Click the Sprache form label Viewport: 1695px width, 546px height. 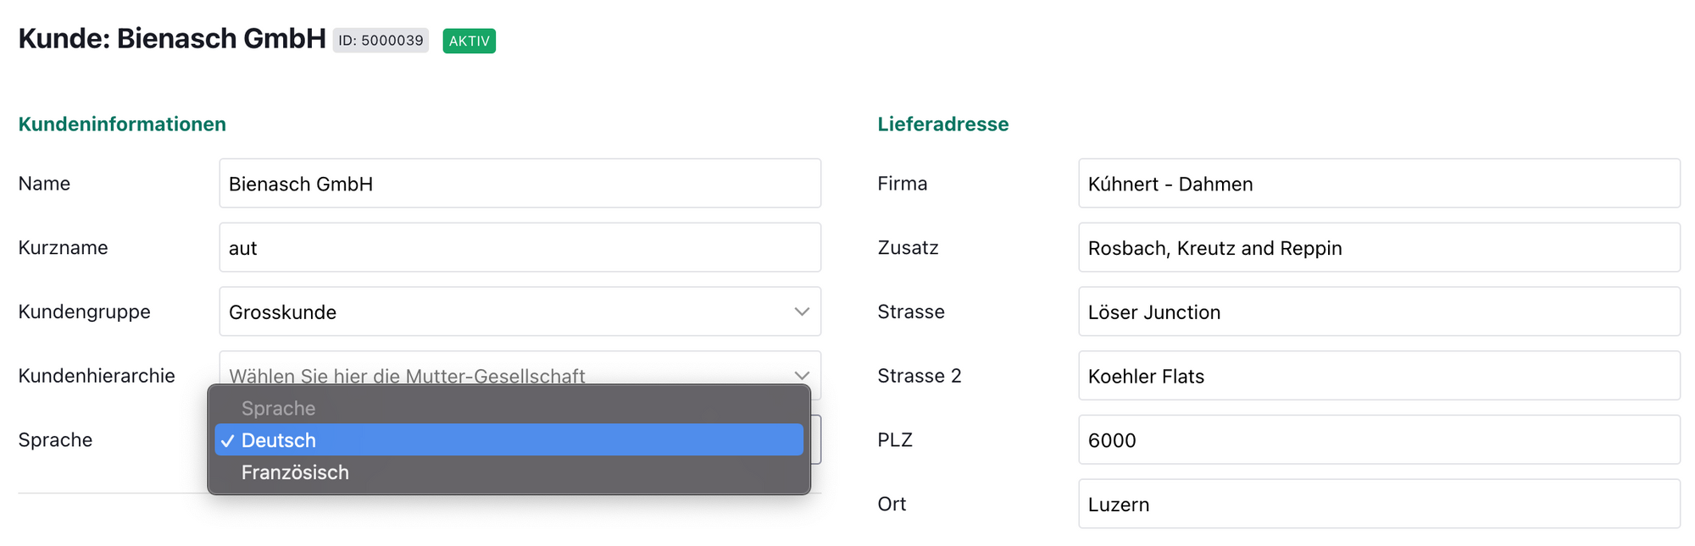55,440
